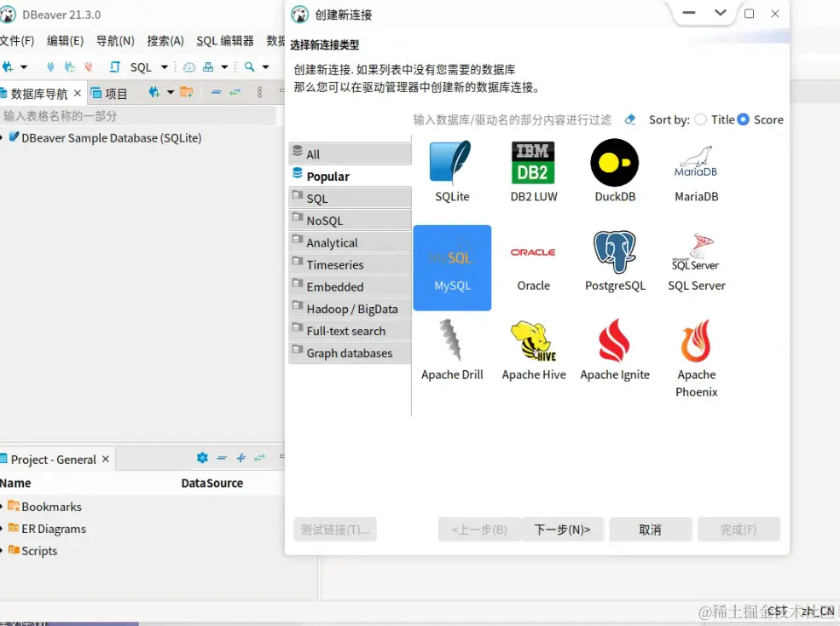Show the NoSQL driver category

[350, 220]
